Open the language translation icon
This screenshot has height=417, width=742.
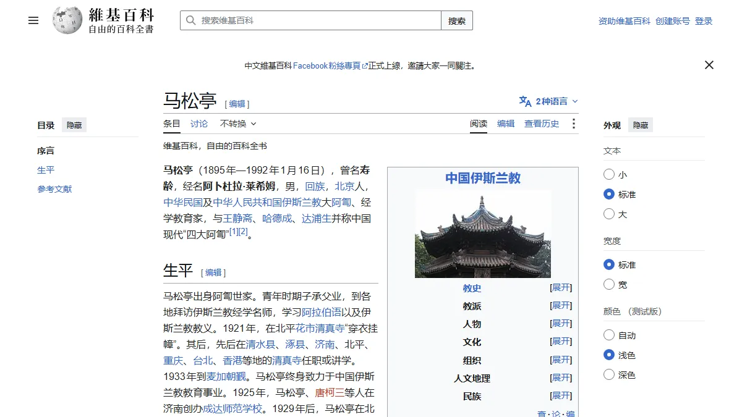pyautogui.click(x=525, y=101)
